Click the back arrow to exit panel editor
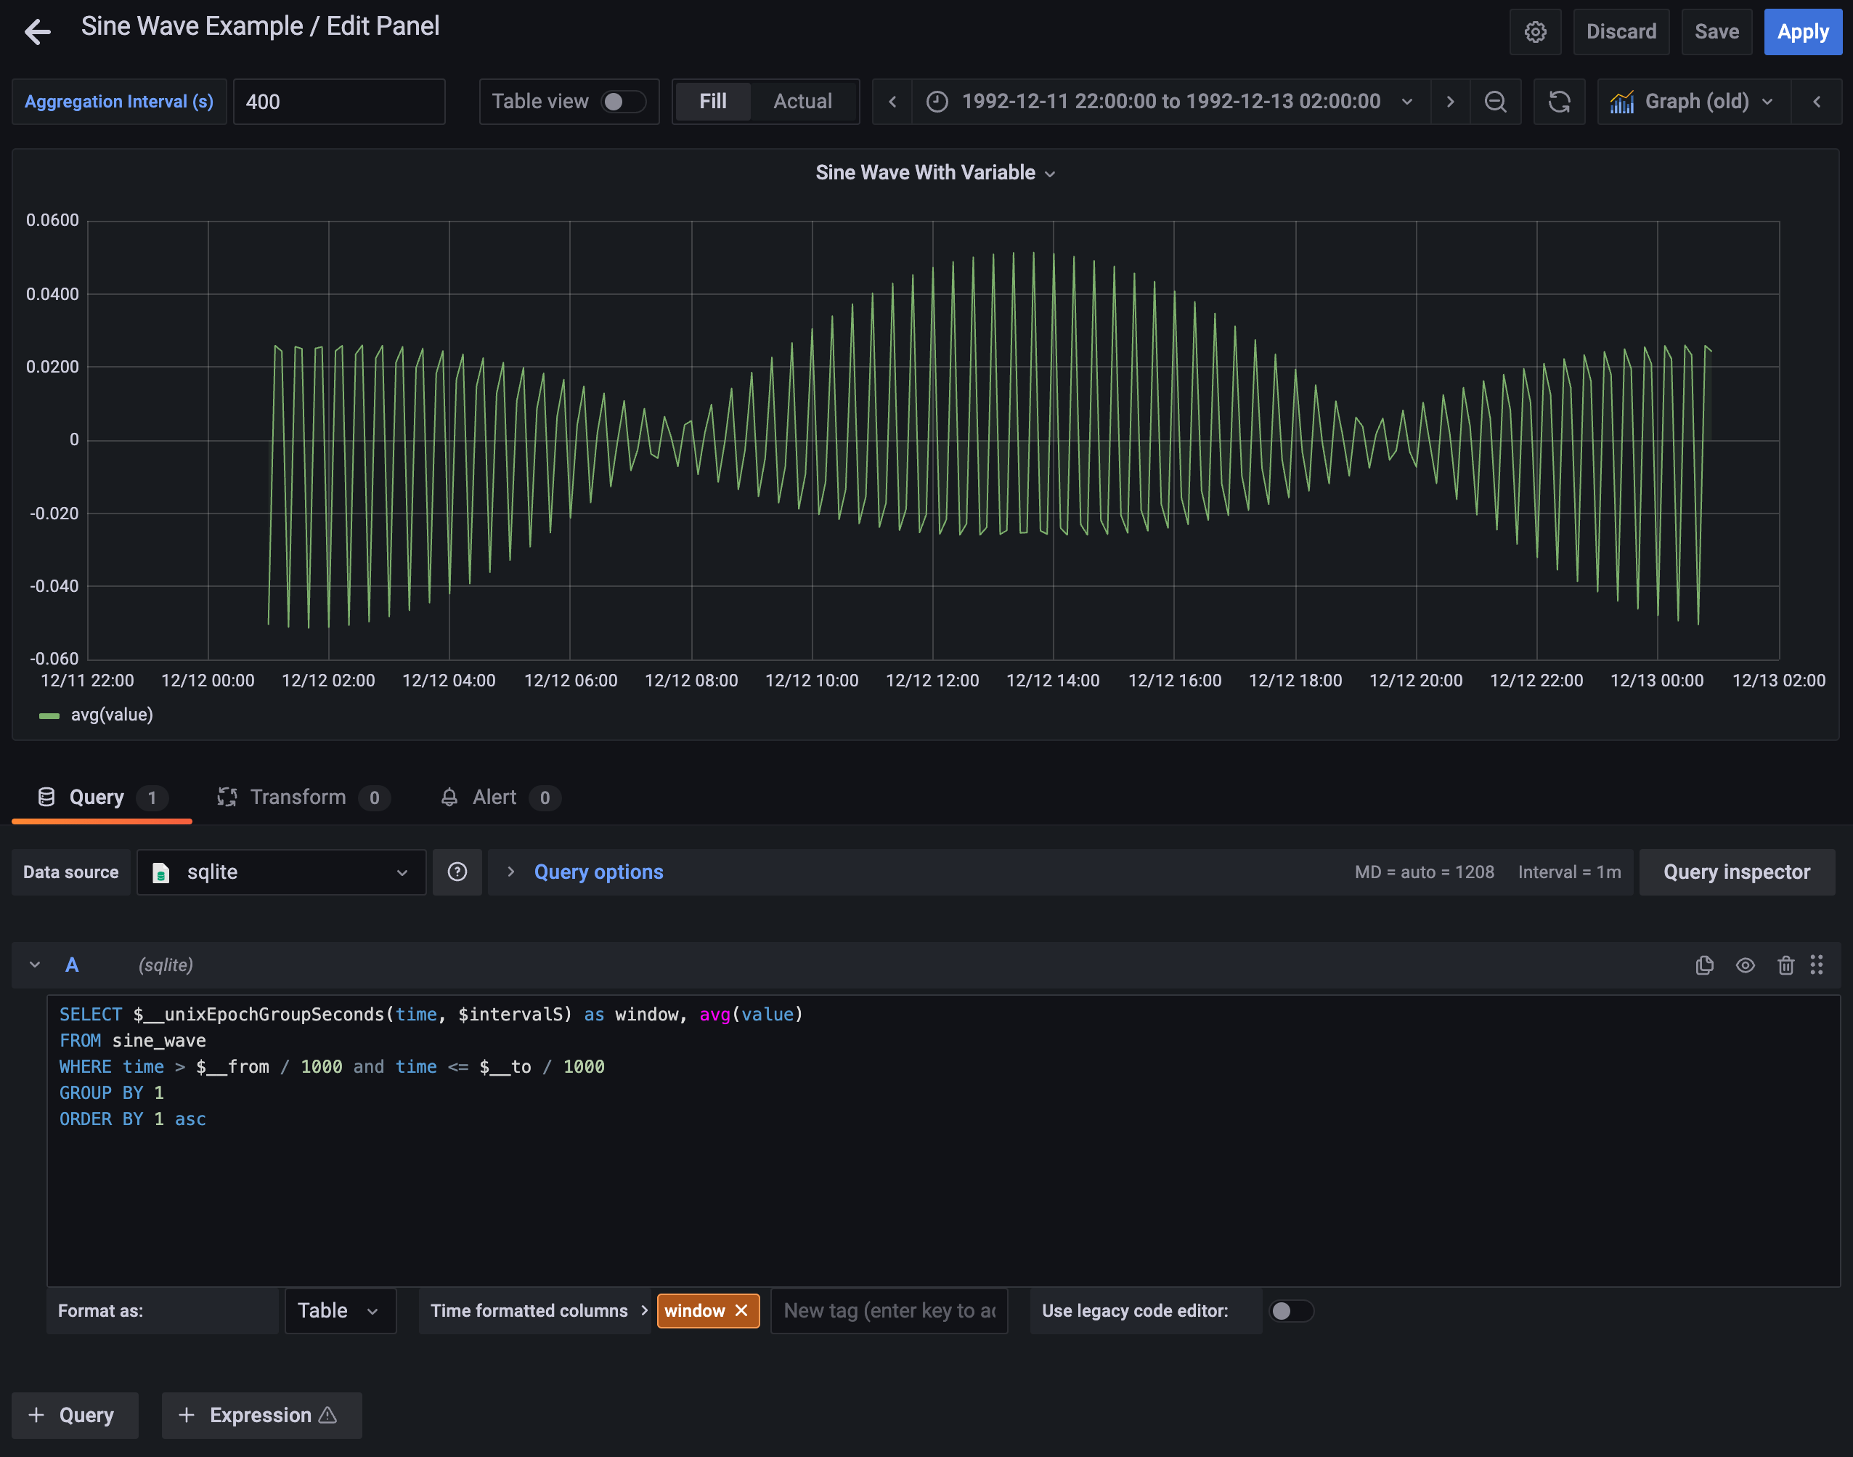This screenshot has width=1853, height=1457. 38,33
